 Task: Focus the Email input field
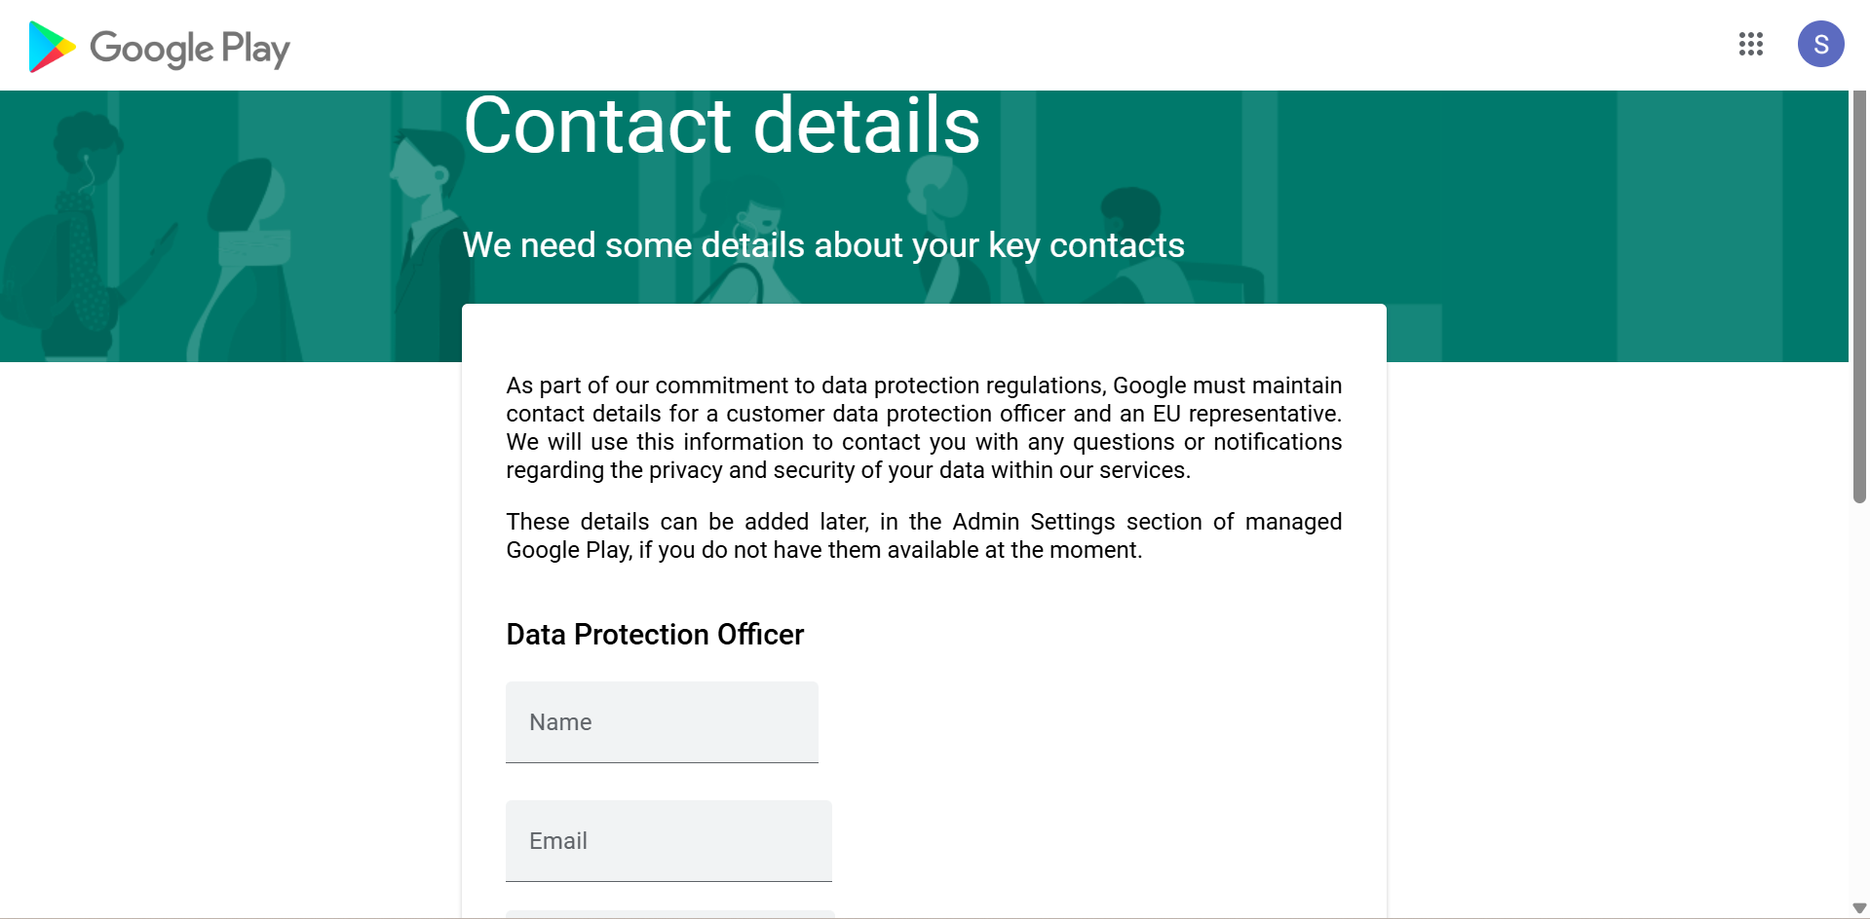click(x=668, y=841)
